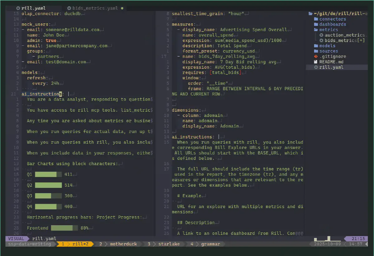Image resolution: width=374 pixels, height=256 pixels.
Task: Click the someone@rilldata.com email
Action: pos(73,30)
